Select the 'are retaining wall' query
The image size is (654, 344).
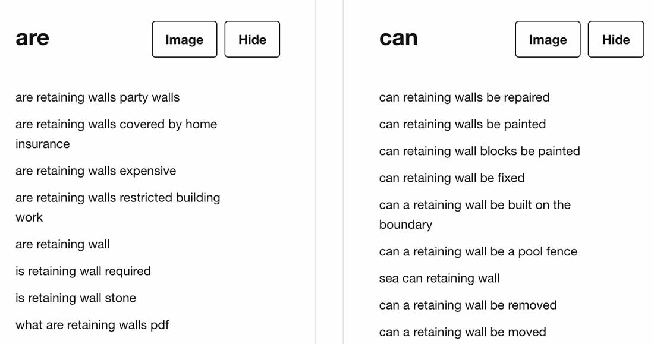[62, 244]
